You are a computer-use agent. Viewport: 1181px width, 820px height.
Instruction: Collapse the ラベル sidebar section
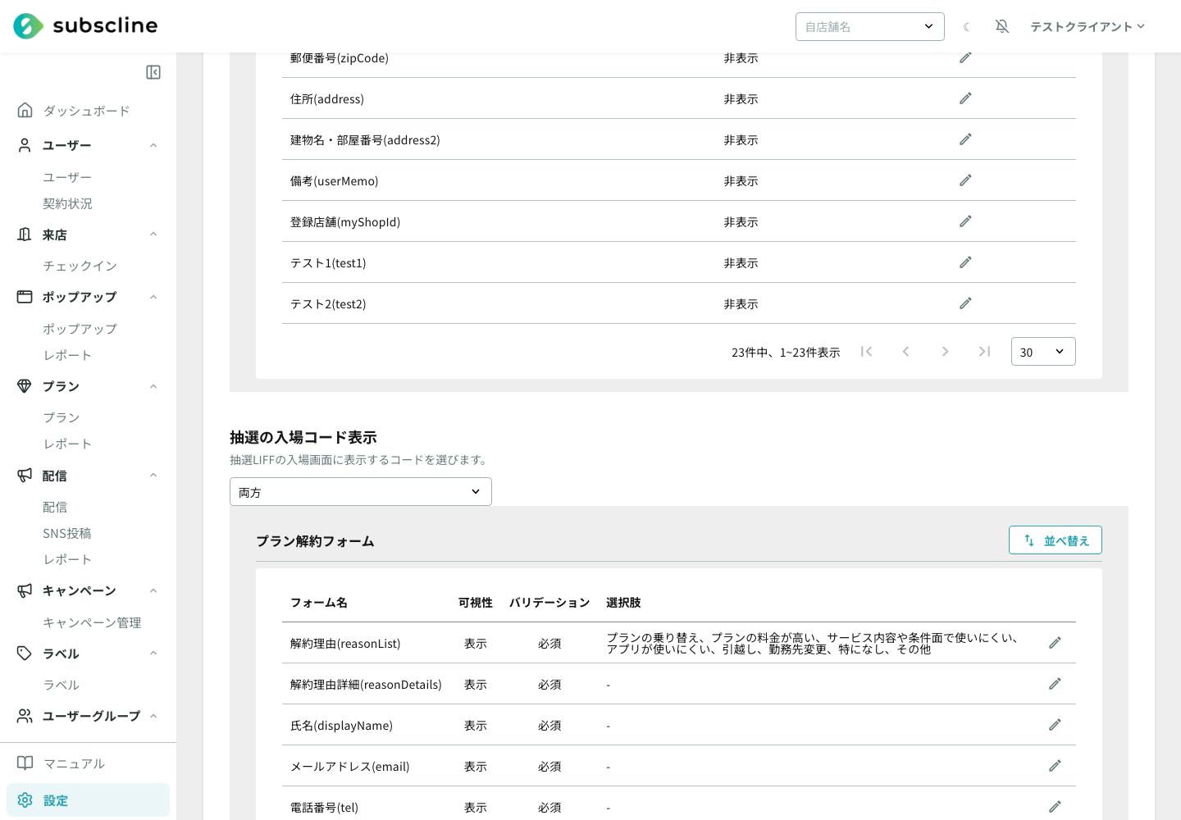pyautogui.click(x=153, y=654)
